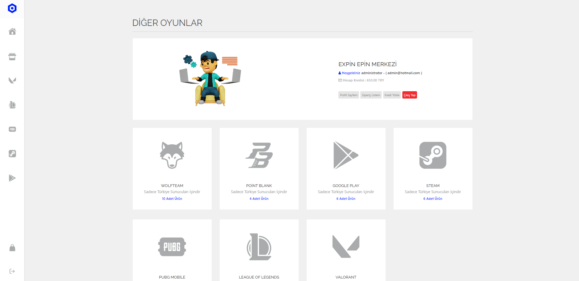579x281 pixels.
Task: Click Steam's Sadece Türkiye Sunucuları İçindir text
Action: pos(433,192)
